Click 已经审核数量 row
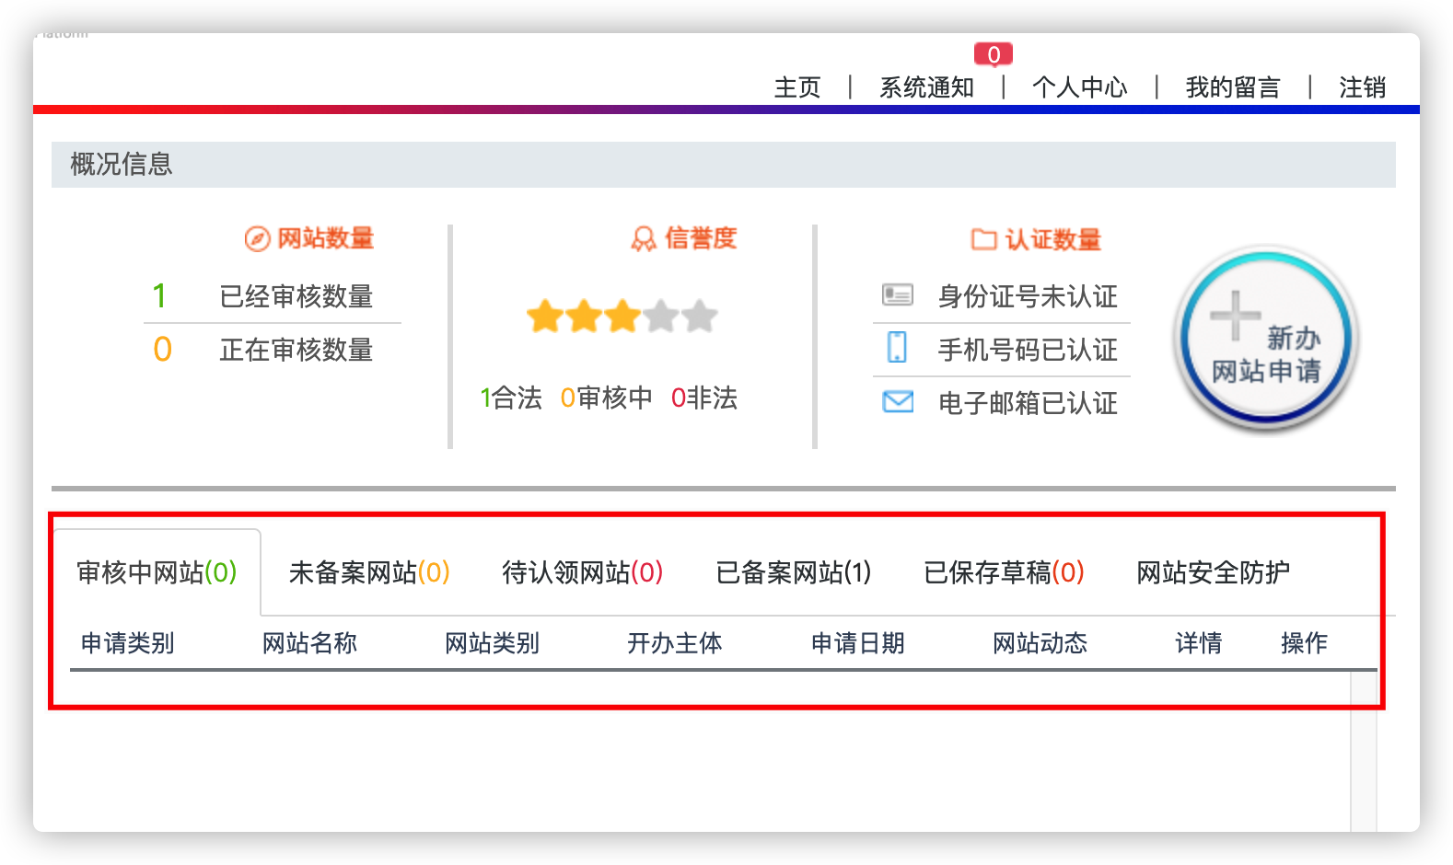1453x865 pixels. [x=273, y=296]
